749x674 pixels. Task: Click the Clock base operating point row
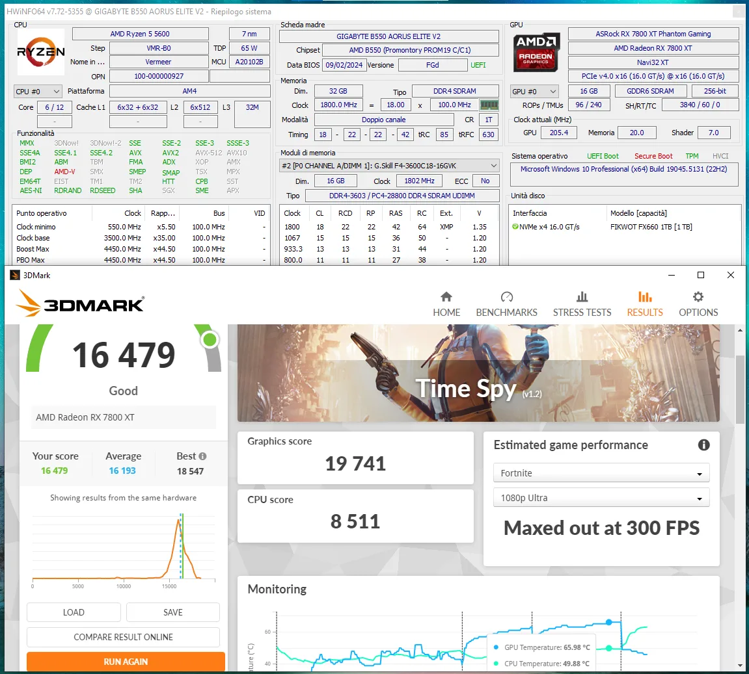141,238
